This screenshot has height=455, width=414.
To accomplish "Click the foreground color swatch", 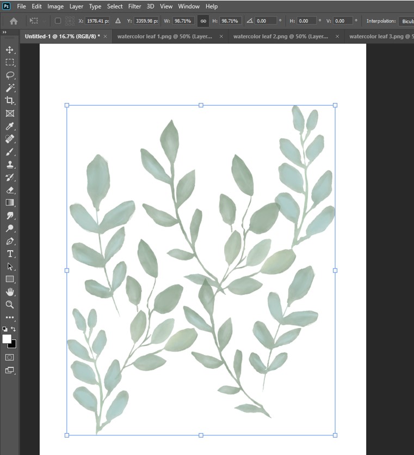I will 7,339.
